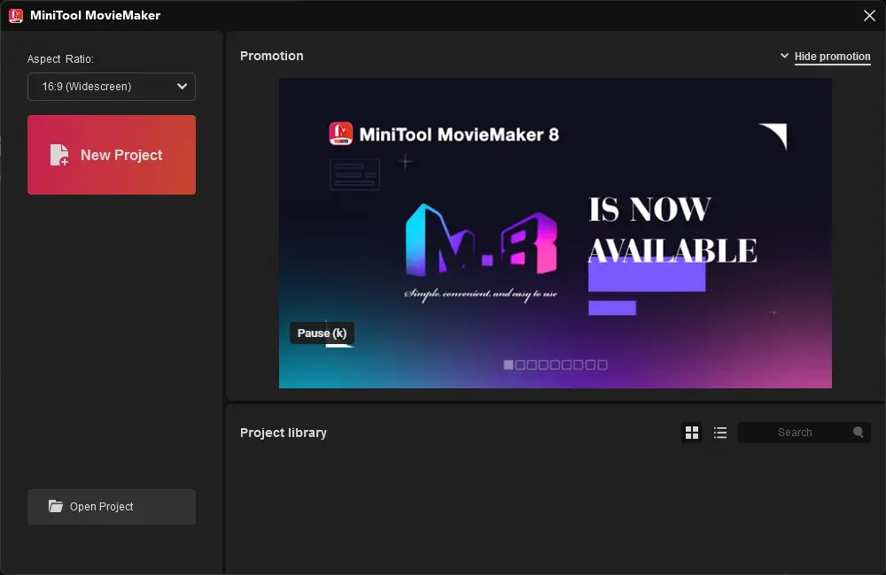Viewport: 886px width, 575px height.
Task: Click the search magnifier icon
Action: pos(859,433)
